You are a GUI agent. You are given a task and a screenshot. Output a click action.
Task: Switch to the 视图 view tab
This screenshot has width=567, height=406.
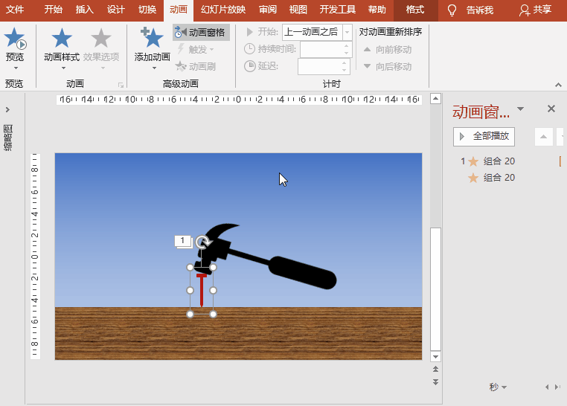point(298,10)
